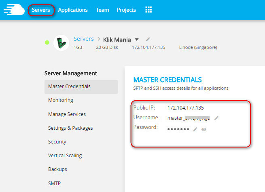The height and width of the screenshot is (192, 265).
Task: Click the Klik Mania server title
Action: [117, 40]
